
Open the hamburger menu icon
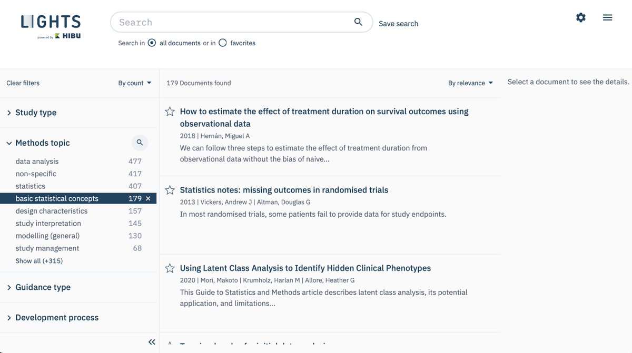coord(607,17)
